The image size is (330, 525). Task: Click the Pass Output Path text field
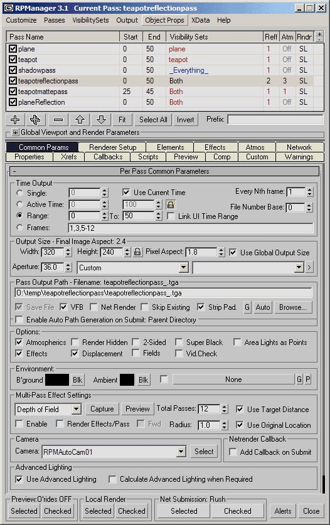pyautogui.click(x=164, y=293)
